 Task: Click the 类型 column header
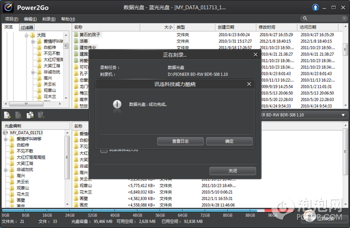(x=195, y=27)
